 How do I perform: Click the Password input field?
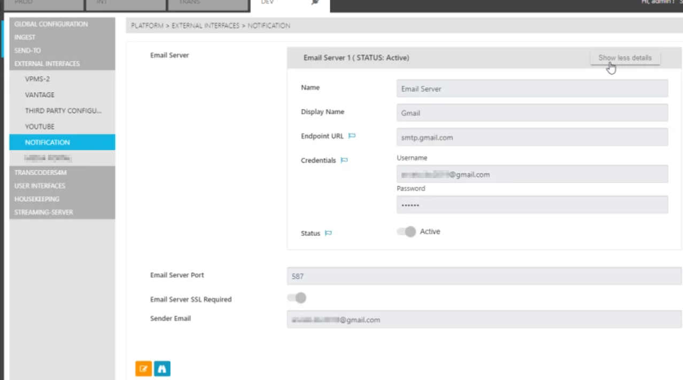coord(532,205)
